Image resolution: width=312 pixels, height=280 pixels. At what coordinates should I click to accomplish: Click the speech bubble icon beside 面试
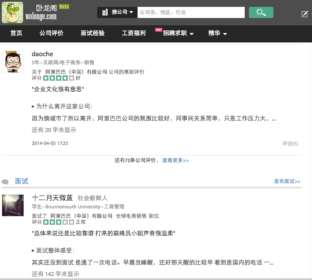[x=5, y=182]
